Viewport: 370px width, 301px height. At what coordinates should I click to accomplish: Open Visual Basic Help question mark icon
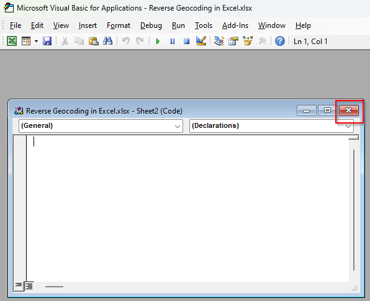[280, 42]
